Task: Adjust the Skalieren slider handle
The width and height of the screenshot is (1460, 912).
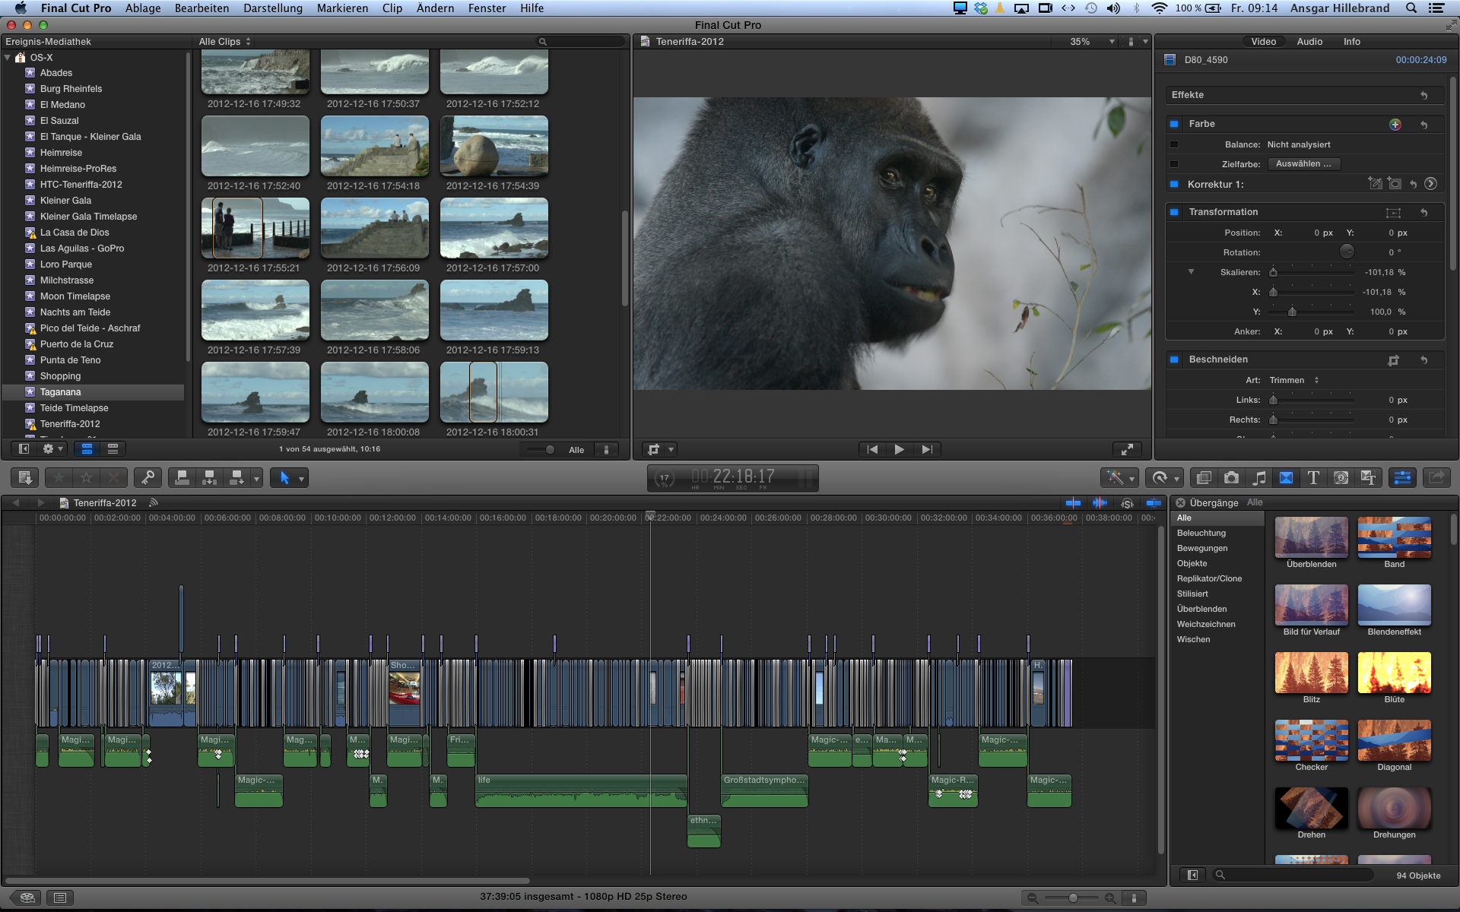Action: coord(1273,273)
